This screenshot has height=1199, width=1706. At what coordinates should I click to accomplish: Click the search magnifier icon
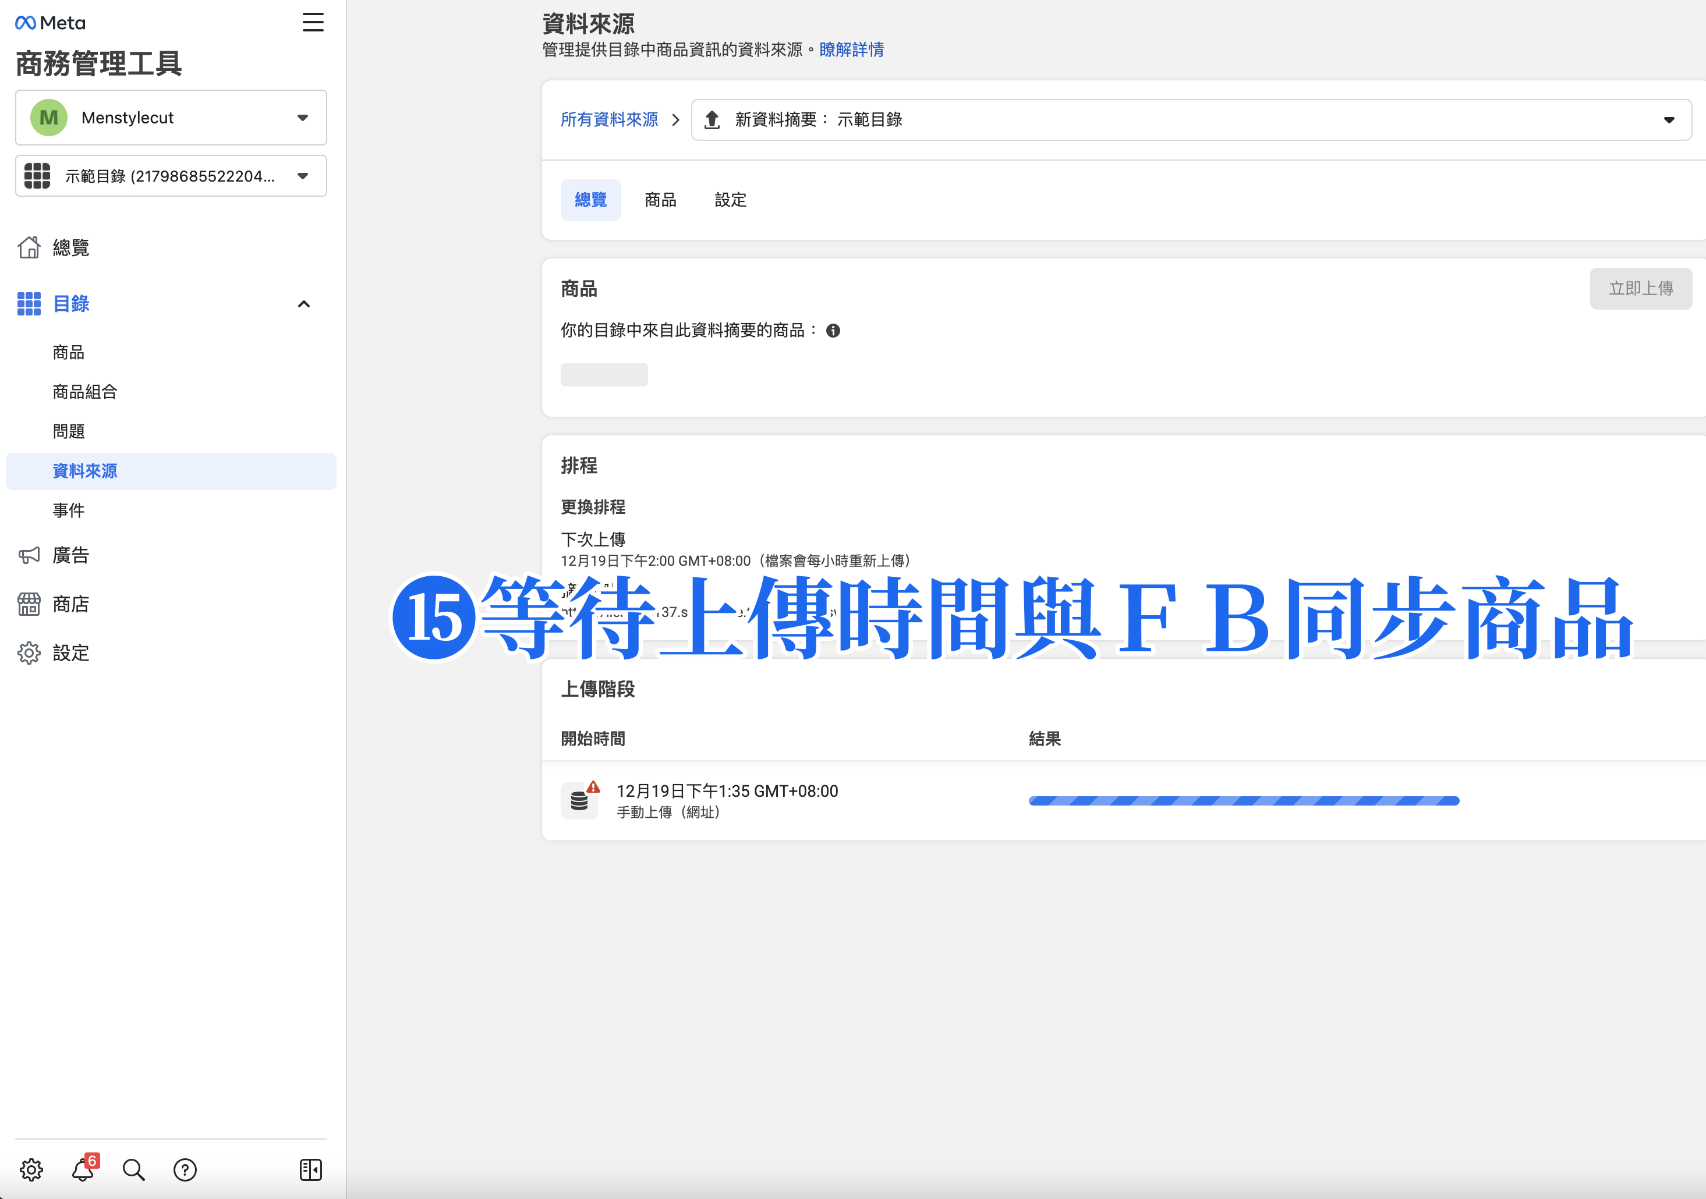coord(134,1170)
